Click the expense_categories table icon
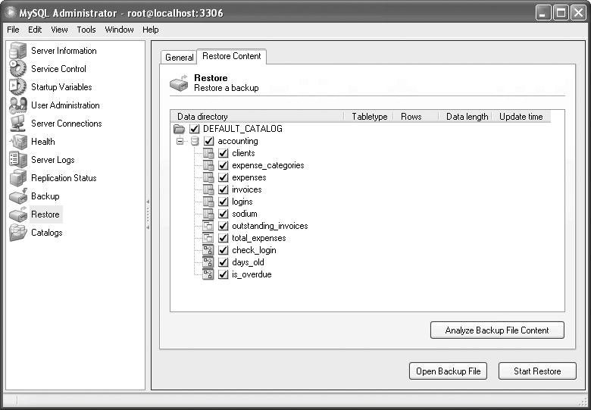Viewport: 591px width, 410px height. pos(208,165)
